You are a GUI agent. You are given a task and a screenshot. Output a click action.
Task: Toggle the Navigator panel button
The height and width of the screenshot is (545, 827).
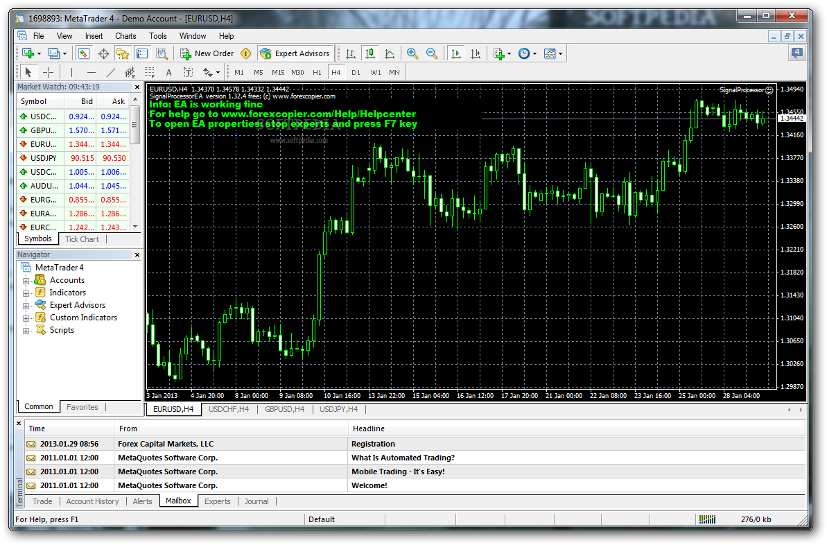[x=123, y=53]
